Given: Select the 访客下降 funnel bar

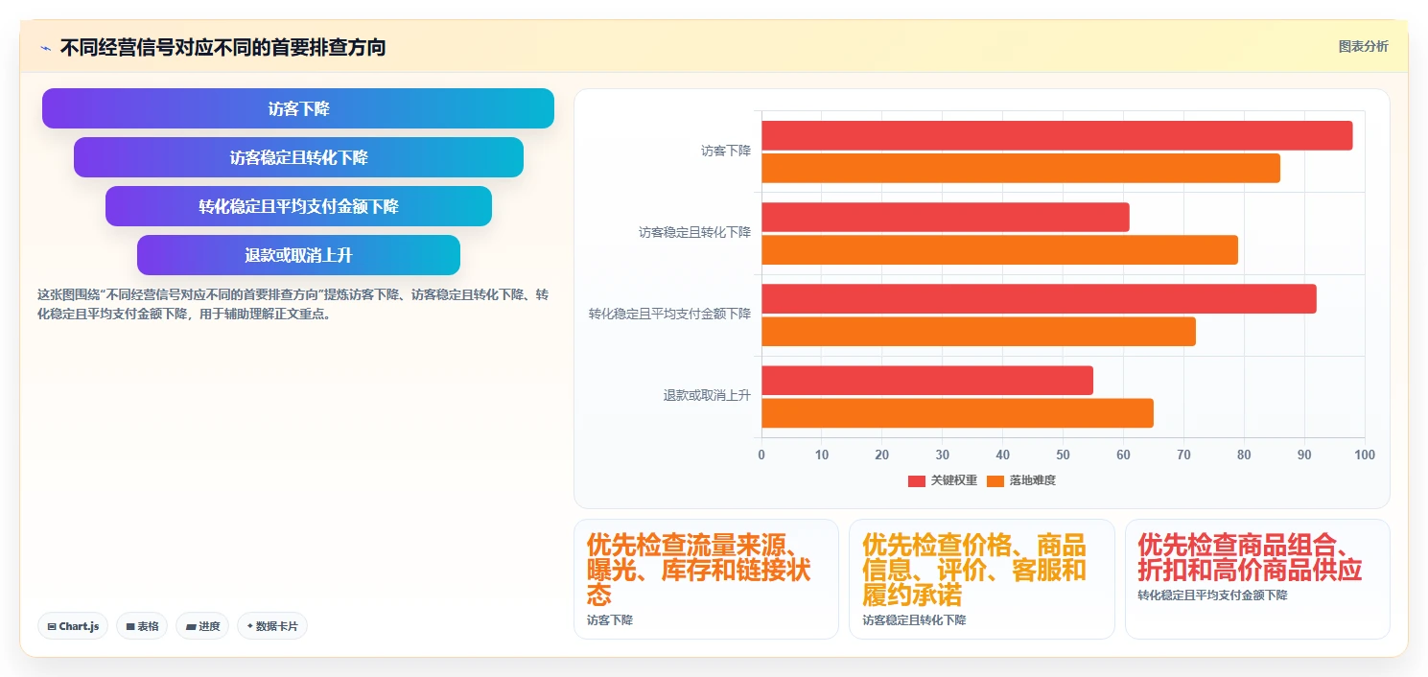Looking at the screenshot, I should pos(298,108).
